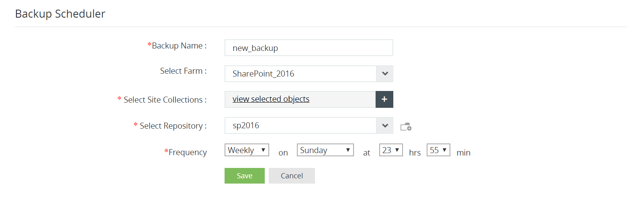Image resolution: width=642 pixels, height=202 pixels.
Task: Click the Select Repository chevron arrow
Action: point(384,125)
